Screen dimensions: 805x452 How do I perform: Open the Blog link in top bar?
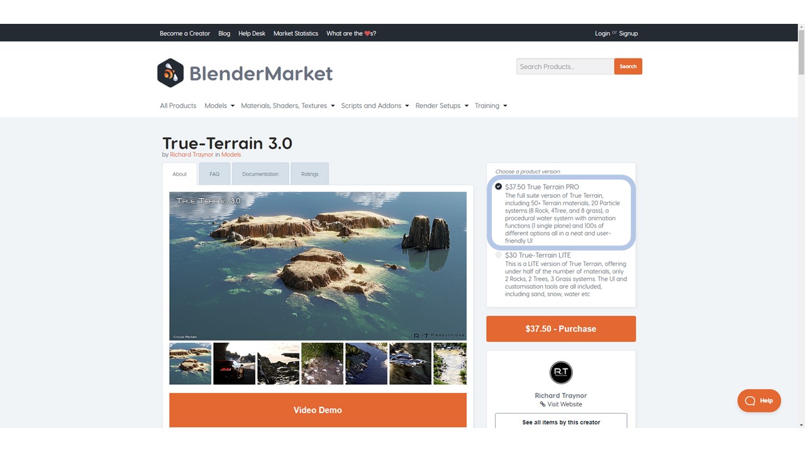click(x=224, y=33)
